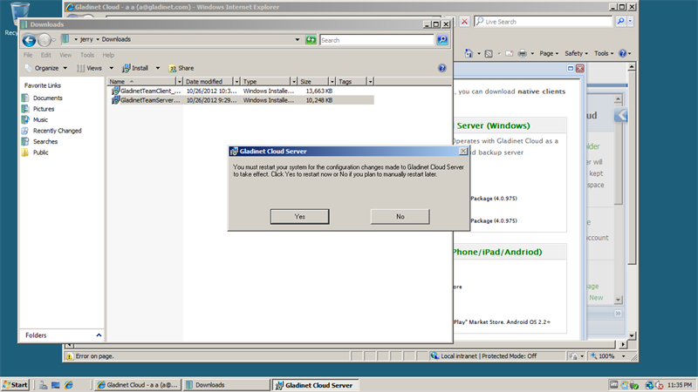
Task: Click the Internet Explorer Feeds icon
Action: [x=489, y=53]
